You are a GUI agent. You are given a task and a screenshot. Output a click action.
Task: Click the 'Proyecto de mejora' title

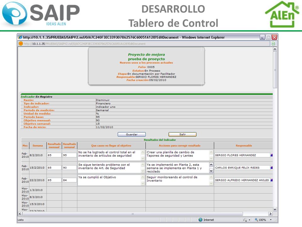[146, 55]
